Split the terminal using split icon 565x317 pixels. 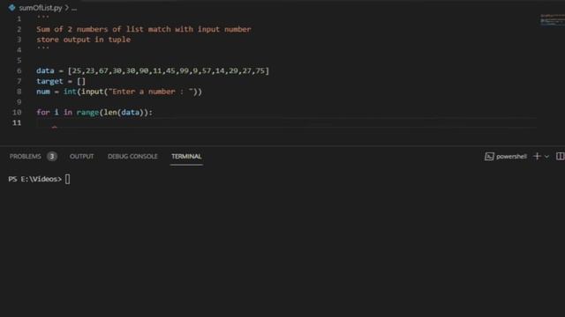[560, 156]
